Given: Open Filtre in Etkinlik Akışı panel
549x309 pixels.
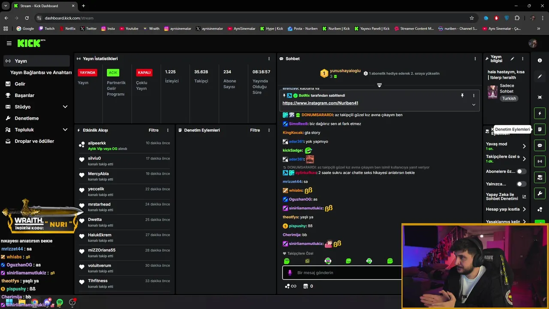Looking at the screenshot, I should tap(154, 130).
